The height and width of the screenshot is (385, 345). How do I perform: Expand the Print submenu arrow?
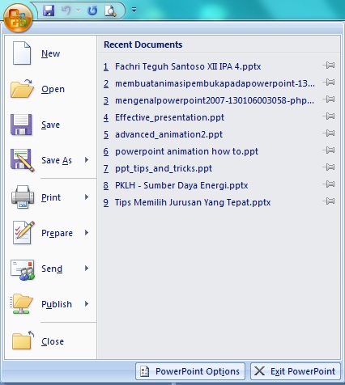click(87, 197)
